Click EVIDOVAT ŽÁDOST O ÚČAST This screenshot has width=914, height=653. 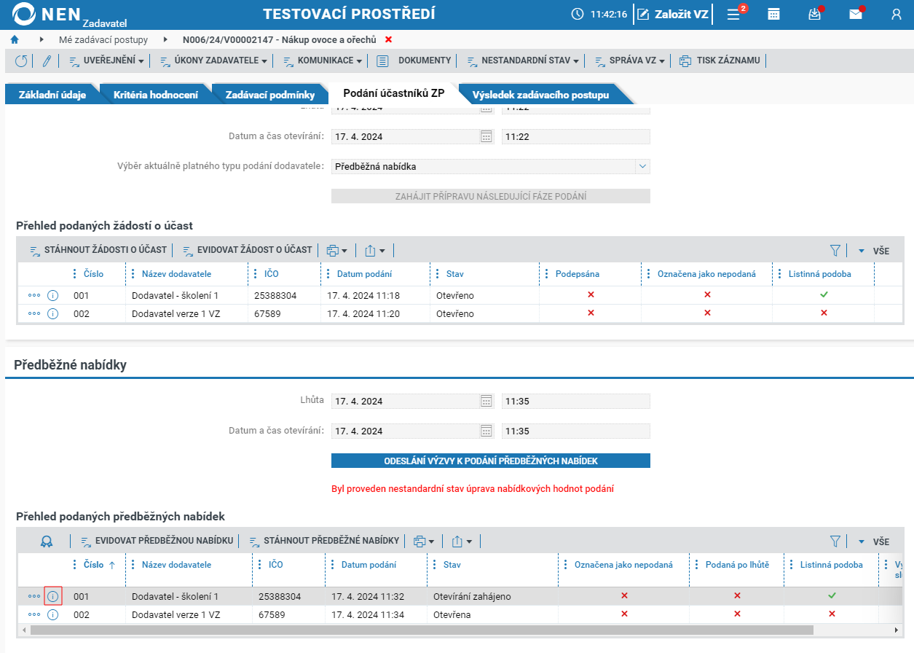coord(247,250)
